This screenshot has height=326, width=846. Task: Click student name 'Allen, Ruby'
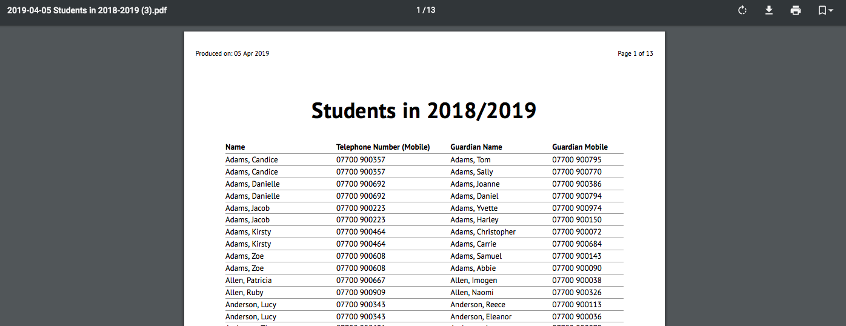(x=244, y=293)
